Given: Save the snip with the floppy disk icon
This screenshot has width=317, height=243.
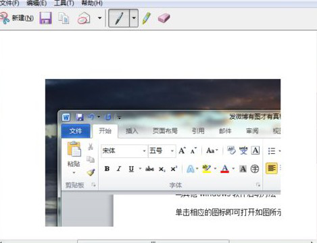Looking at the screenshot, I should 45,18.
